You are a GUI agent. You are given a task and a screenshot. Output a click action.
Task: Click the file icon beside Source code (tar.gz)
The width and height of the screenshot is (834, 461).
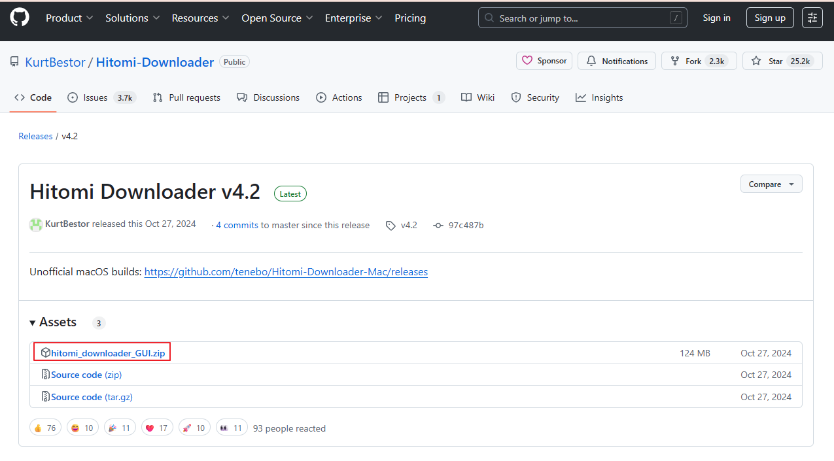[45, 397]
